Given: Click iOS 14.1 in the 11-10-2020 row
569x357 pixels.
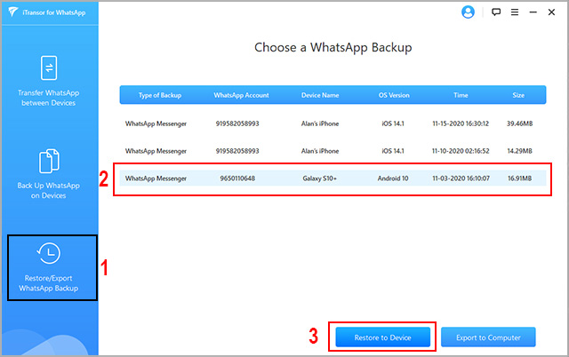Looking at the screenshot, I should click(393, 151).
